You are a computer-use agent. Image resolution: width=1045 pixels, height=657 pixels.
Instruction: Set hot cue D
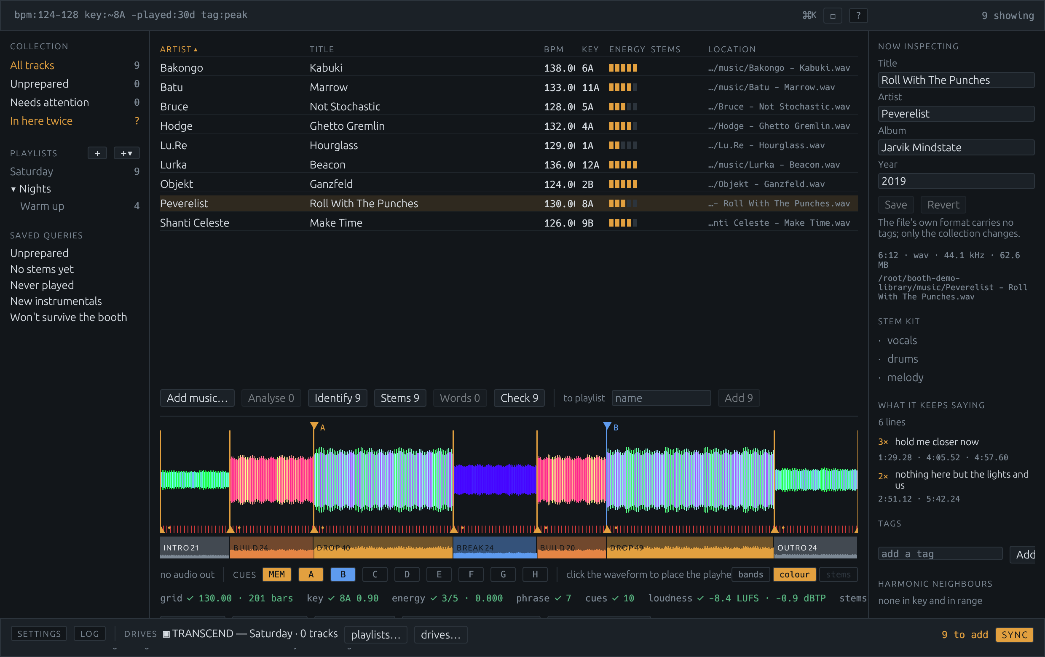click(x=407, y=574)
